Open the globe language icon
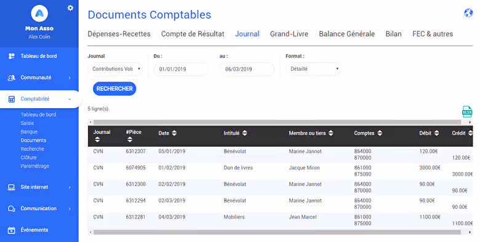Image resolution: width=480 pixels, height=242 pixels. pos(468,13)
